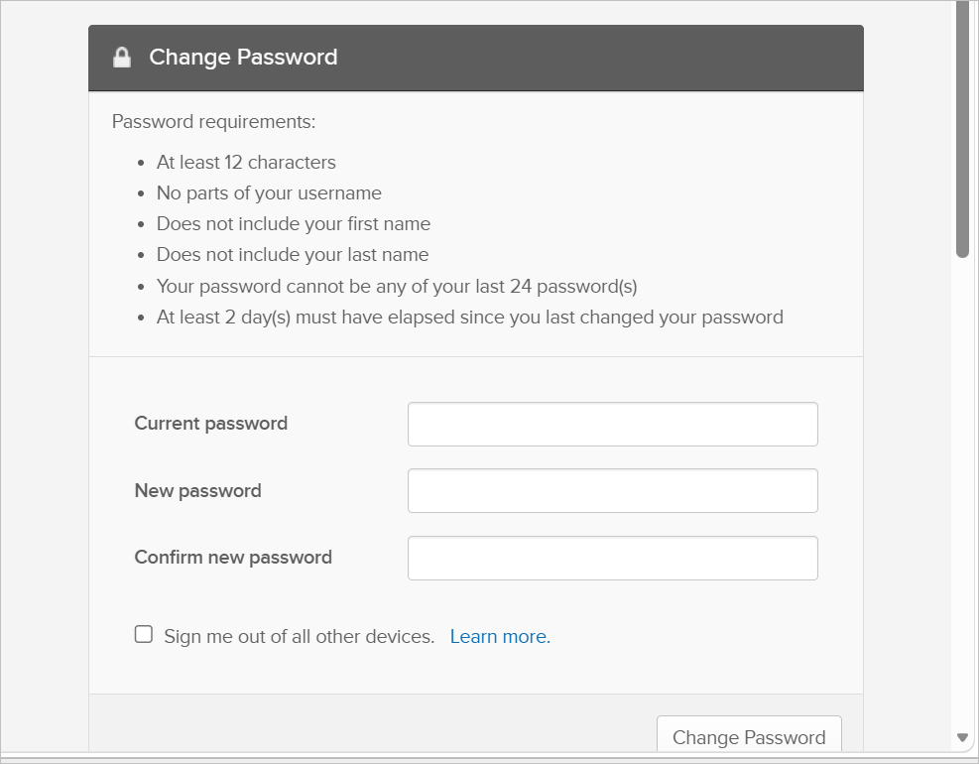Click the 'New password' field label
Screen dimensions: 979x764
[198, 491]
